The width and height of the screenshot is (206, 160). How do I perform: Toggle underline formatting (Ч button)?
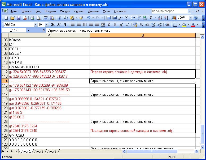pyautogui.click(x=64, y=24)
